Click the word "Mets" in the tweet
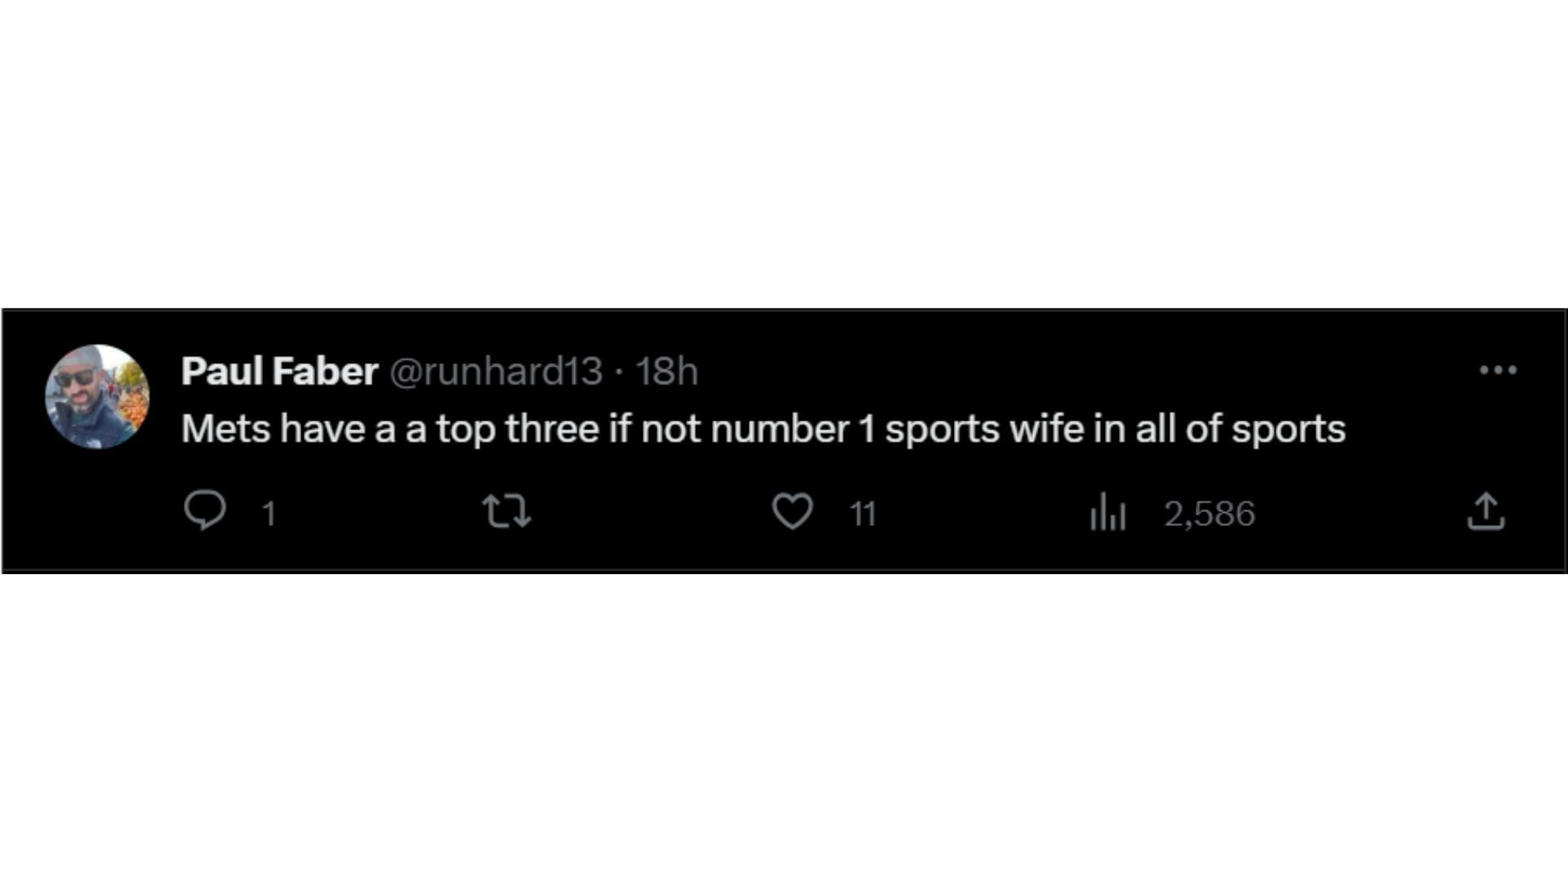This screenshot has height=882, width=1568. pos(225,430)
